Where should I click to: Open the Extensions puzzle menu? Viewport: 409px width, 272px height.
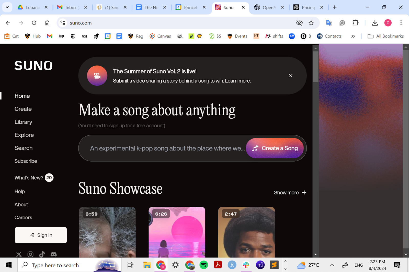(356, 23)
